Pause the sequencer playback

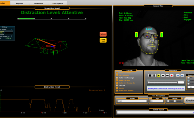click(154, 76)
